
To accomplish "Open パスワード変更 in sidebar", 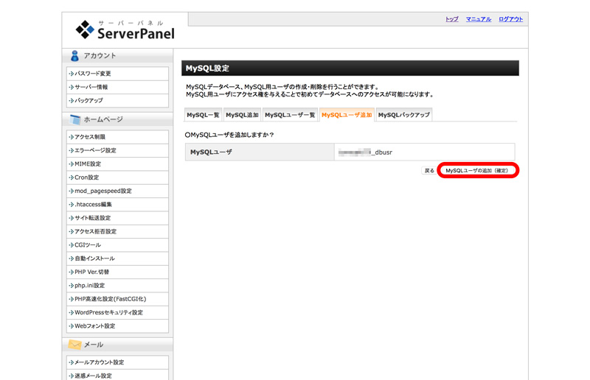I will pos(117,74).
